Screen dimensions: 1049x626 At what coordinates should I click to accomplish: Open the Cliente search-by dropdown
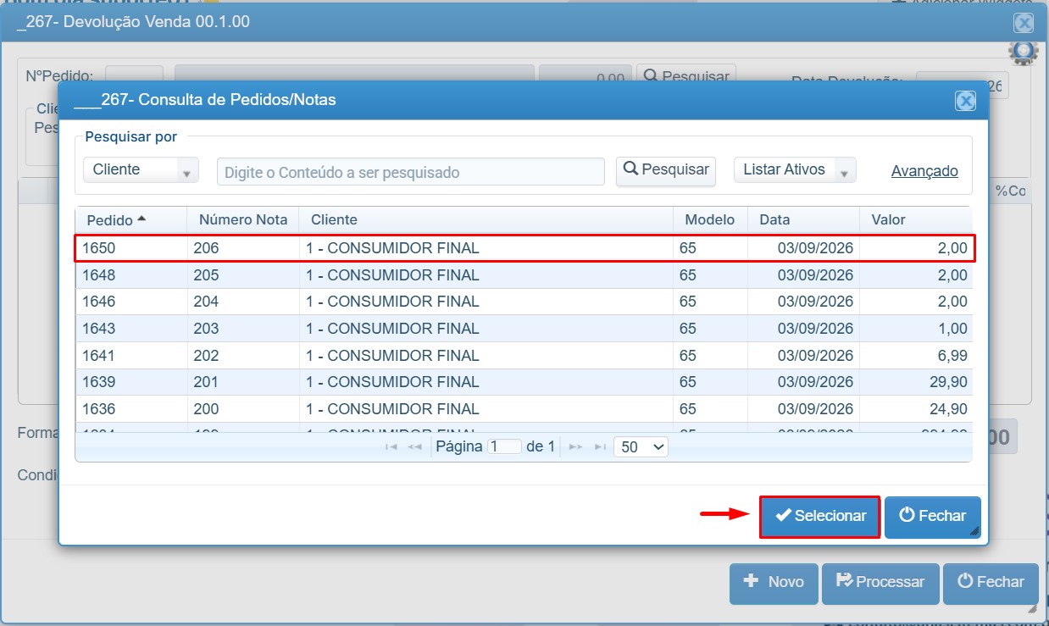(x=141, y=170)
